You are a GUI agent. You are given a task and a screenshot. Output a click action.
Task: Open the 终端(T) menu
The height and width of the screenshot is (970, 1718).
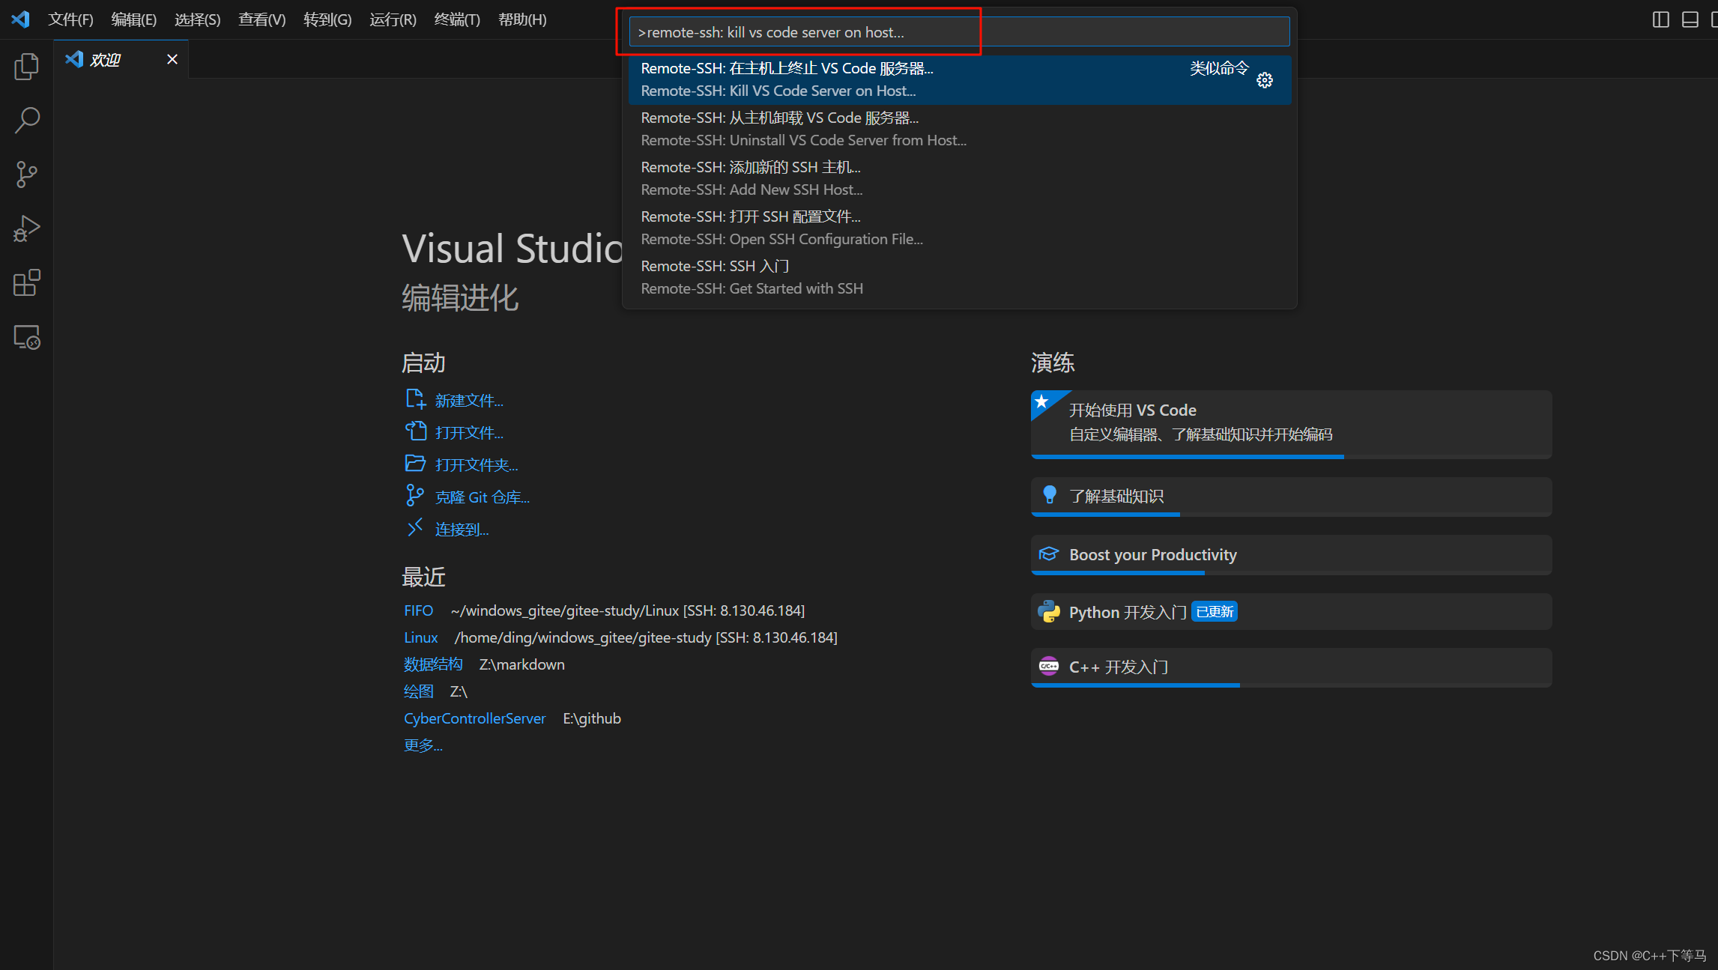(x=456, y=19)
